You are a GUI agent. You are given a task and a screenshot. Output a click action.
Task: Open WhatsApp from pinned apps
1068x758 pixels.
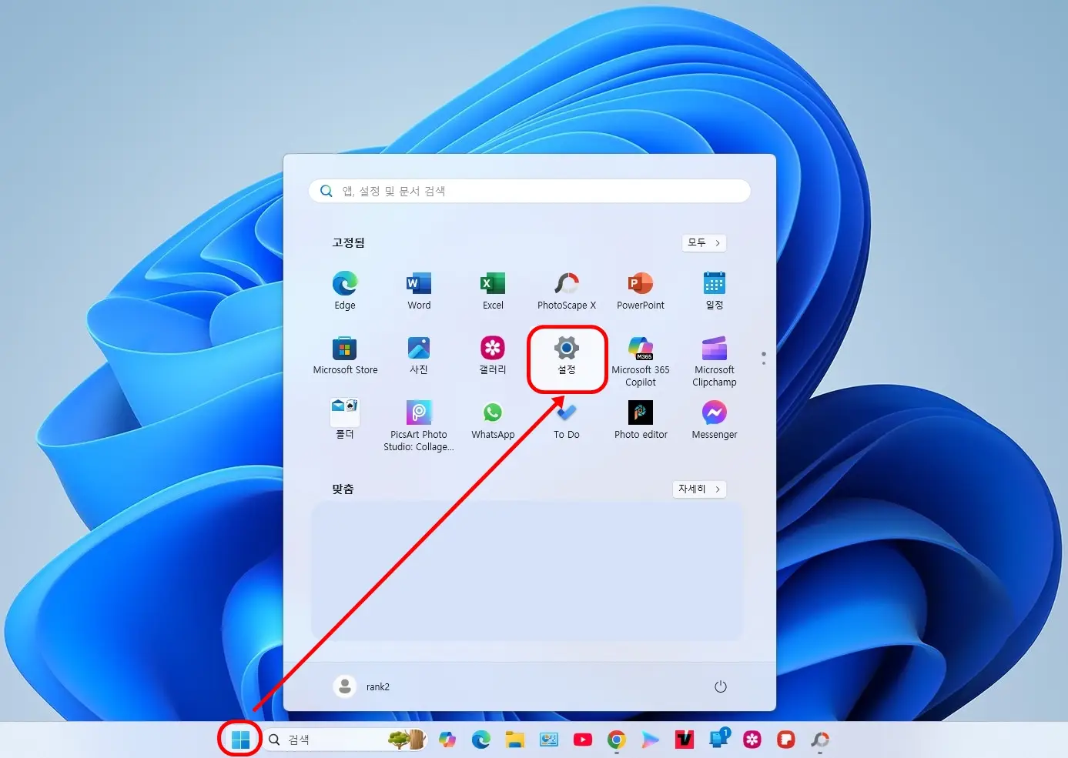coord(493,419)
